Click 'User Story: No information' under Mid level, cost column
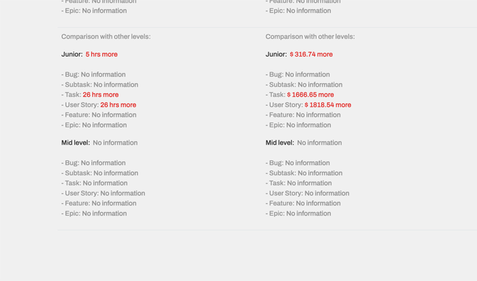 pyautogui.click(x=307, y=193)
